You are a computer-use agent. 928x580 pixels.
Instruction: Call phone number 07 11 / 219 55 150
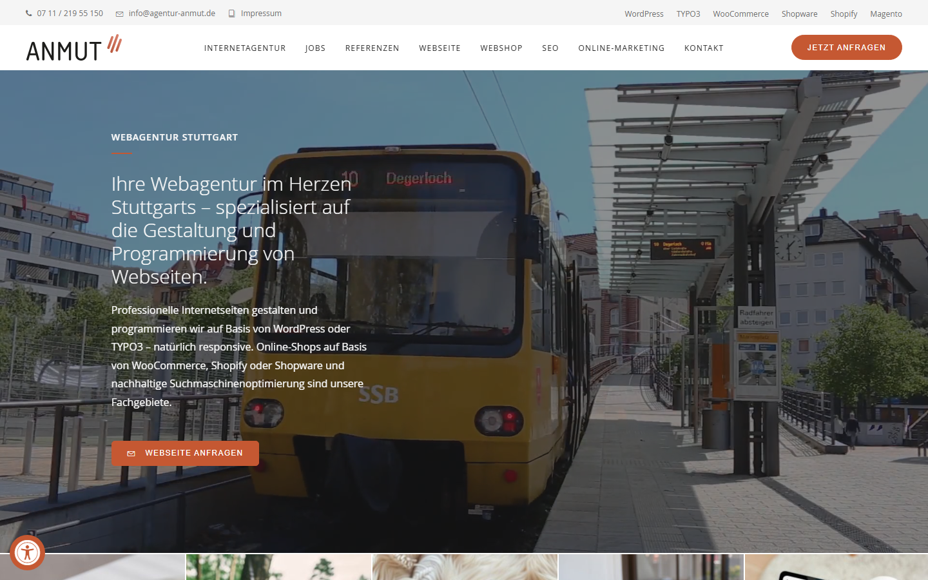(x=70, y=14)
